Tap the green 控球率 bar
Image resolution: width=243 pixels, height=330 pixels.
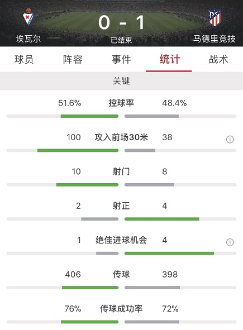(89, 116)
